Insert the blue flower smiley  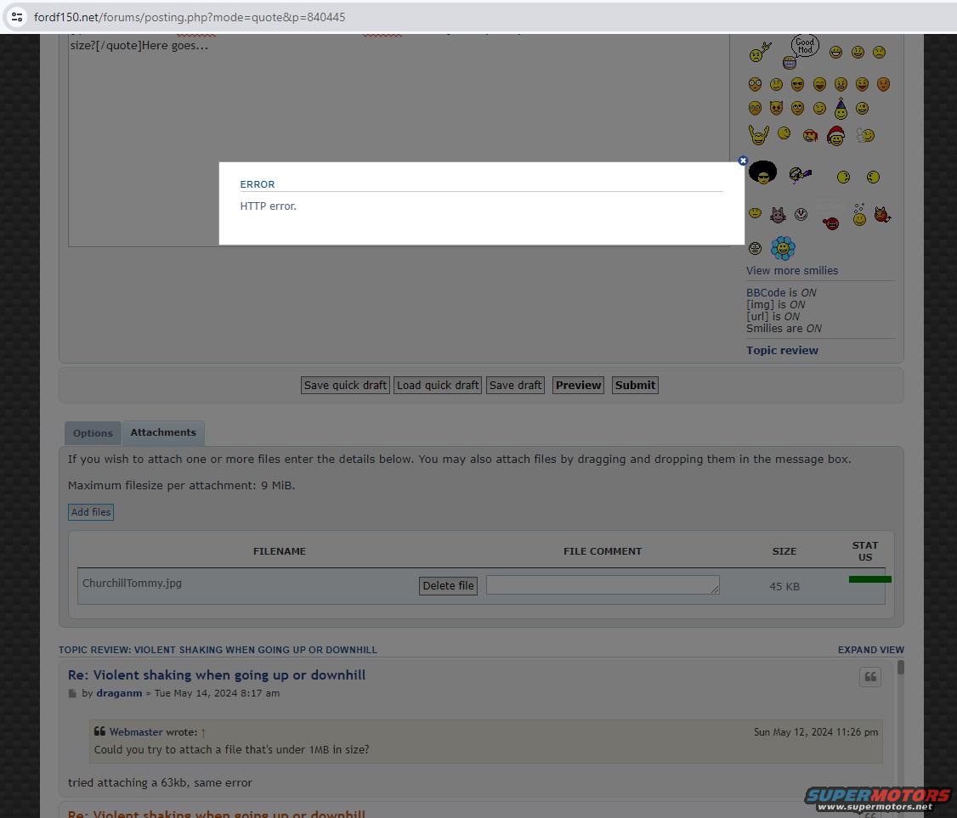[x=783, y=248]
